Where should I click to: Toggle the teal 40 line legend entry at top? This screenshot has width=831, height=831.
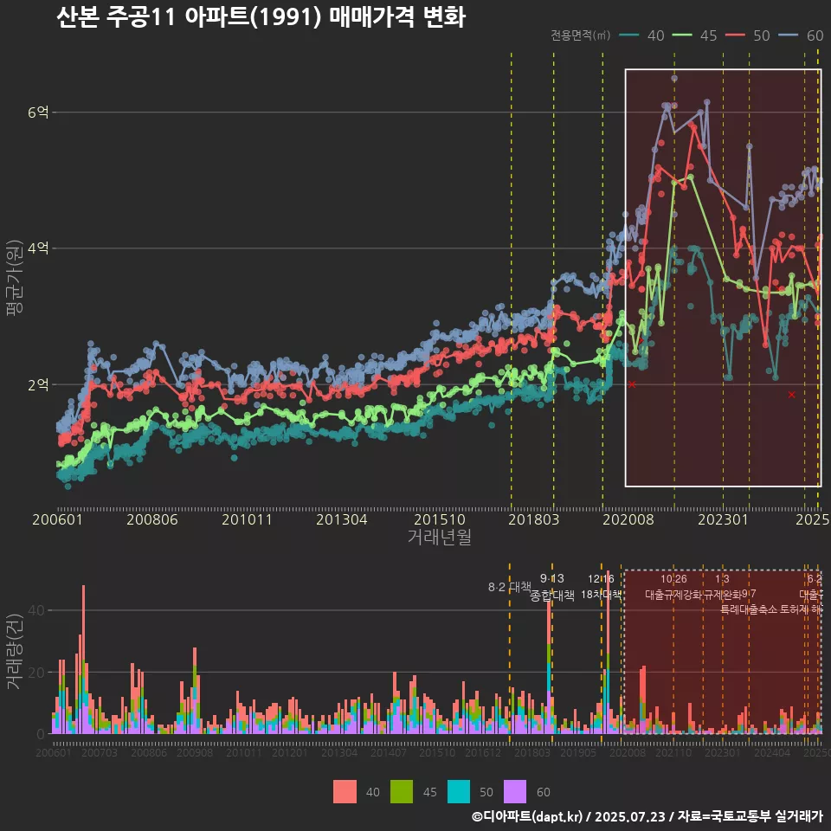coord(641,35)
